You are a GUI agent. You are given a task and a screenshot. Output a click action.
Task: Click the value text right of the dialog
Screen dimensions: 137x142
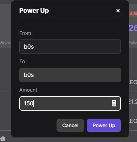[133, 42]
